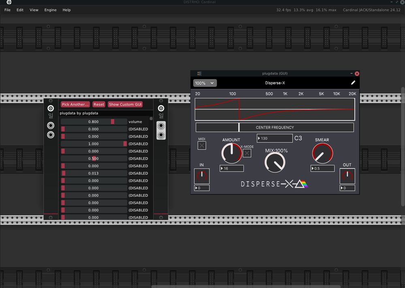405x288 pixels.
Task: Click the second left input port of module
Action: (51, 125)
